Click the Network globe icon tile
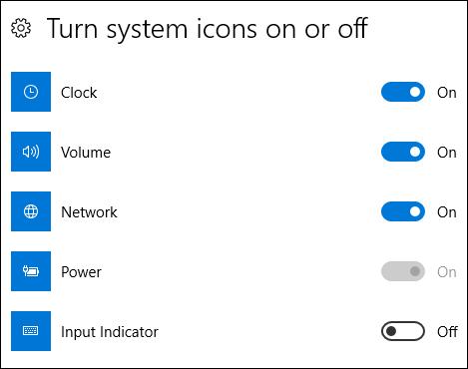 click(31, 211)
